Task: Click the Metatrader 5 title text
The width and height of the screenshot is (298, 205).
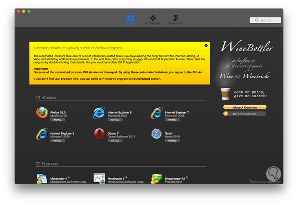Action: (x=116, y=179)
